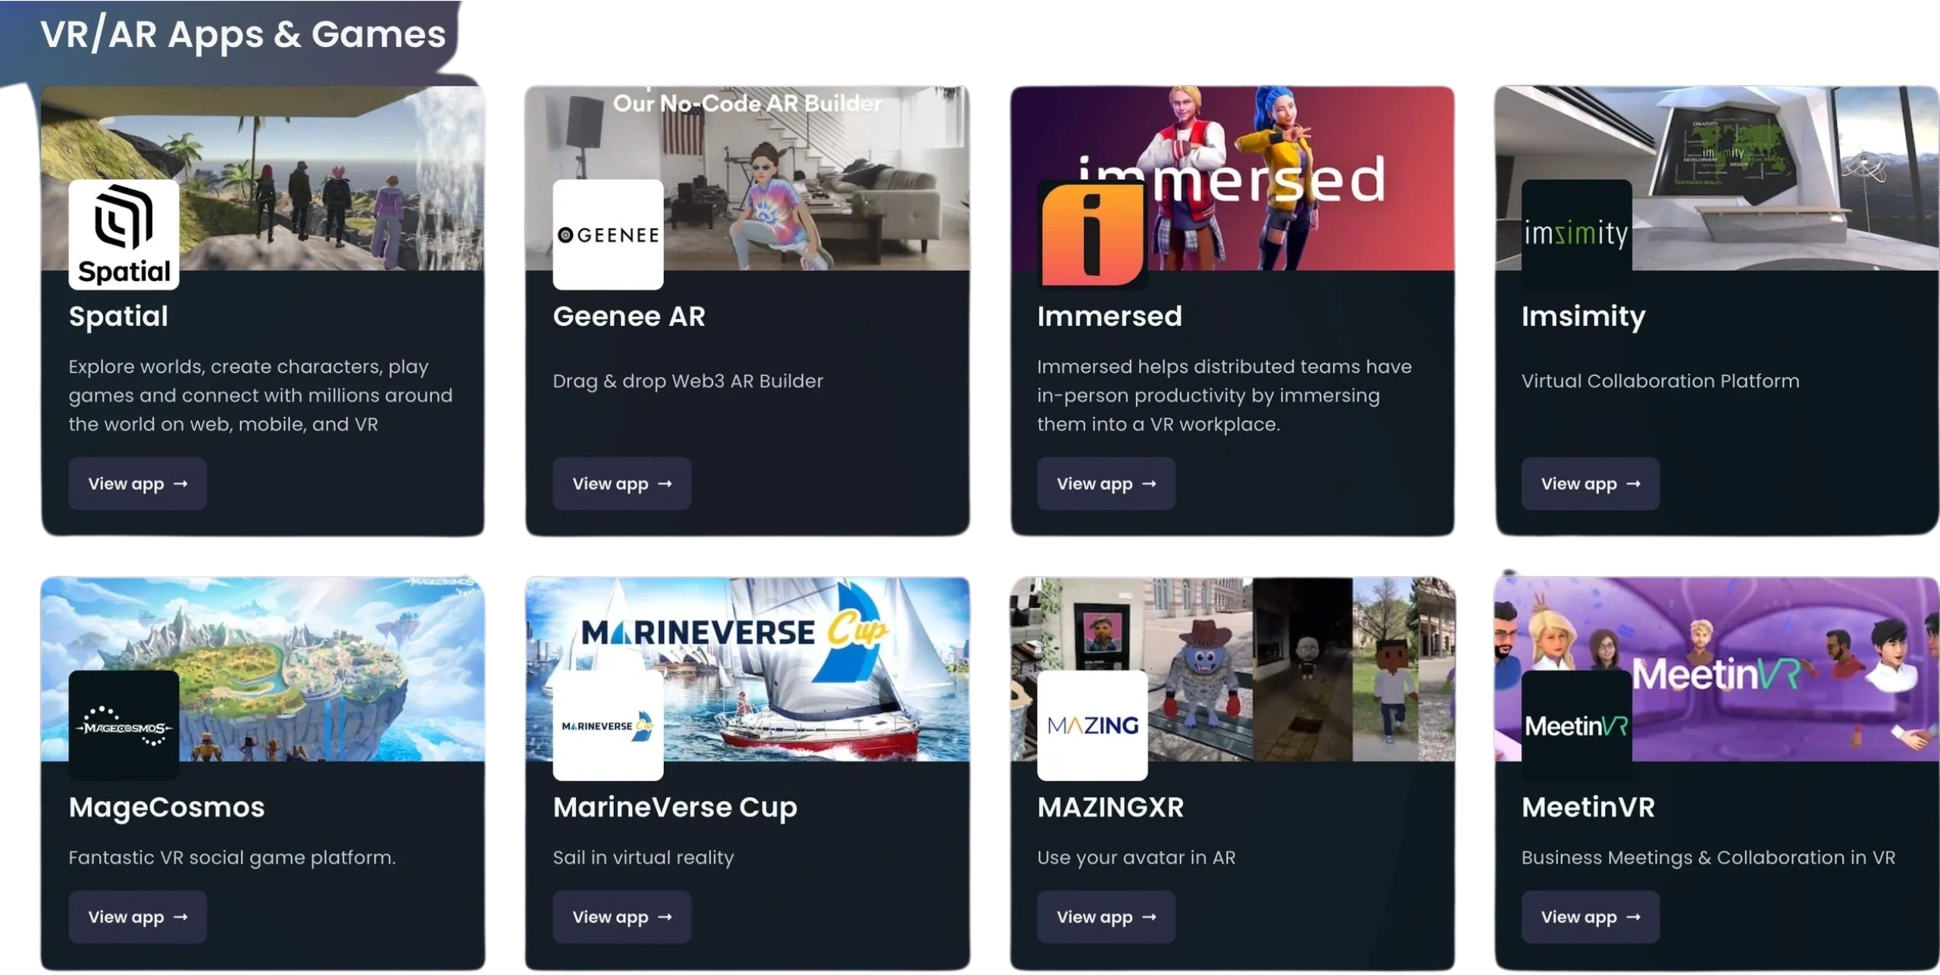Viewport: 1940px width, 975px height.
Task: Click the MageCosmos card title text
Action: [166, 806]
